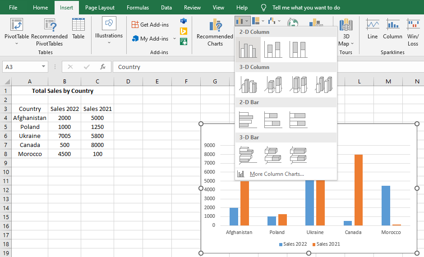
Task: Open the 3D Map dropdown
Action: tap(346, 32)
